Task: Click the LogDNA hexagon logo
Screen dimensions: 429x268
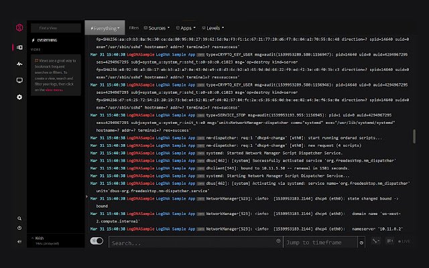Action: (x=19, y=27)
